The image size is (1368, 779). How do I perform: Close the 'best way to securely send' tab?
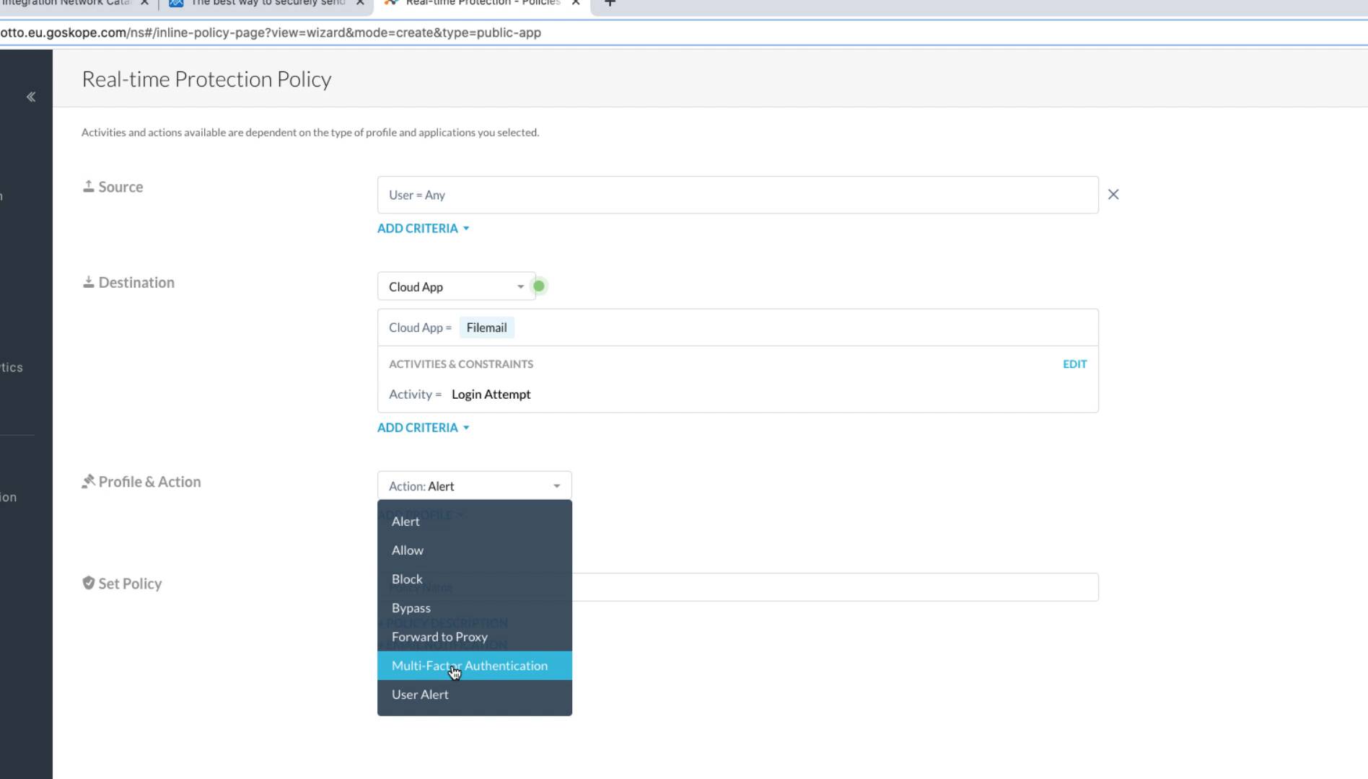point(360,3)
